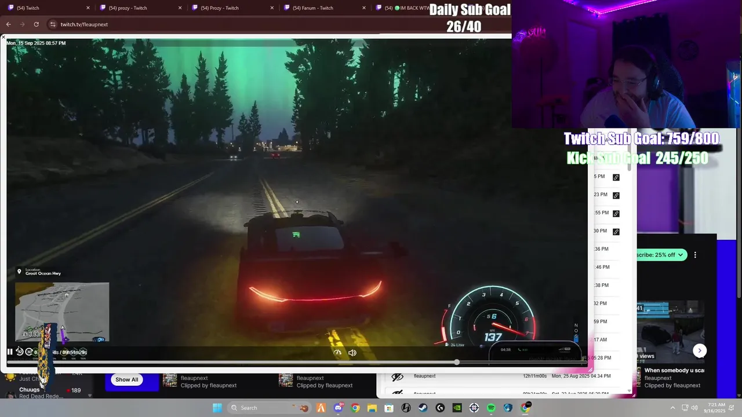Copy link icon beside the ':30 PM' row
The image size is (742, 417).
[x=616, y=232]
